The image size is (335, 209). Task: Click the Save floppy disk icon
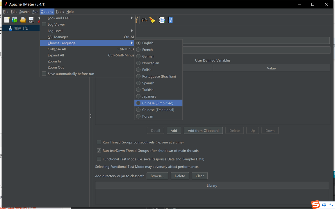(31, 20)
